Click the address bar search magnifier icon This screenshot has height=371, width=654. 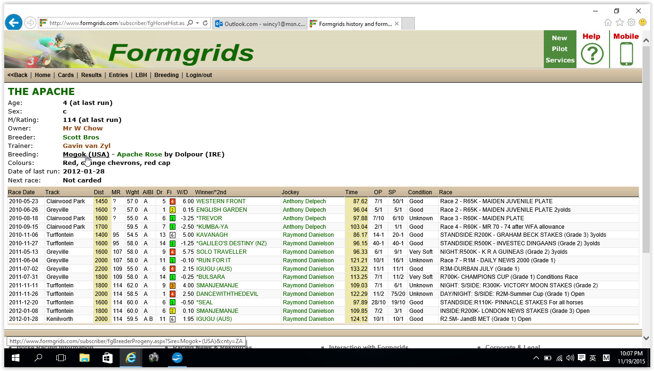coord(190,23)
